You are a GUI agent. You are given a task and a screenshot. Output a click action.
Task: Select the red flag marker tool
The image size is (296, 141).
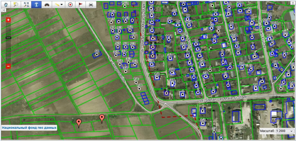coord(80,4)
